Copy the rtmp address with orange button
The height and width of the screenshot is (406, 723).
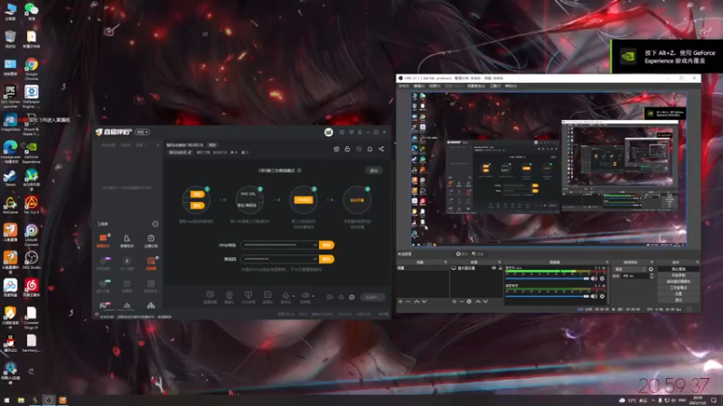pos(326,245)
